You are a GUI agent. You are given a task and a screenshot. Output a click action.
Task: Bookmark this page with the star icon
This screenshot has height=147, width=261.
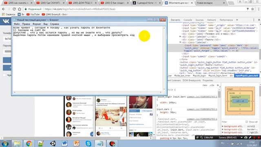point(252,9)
